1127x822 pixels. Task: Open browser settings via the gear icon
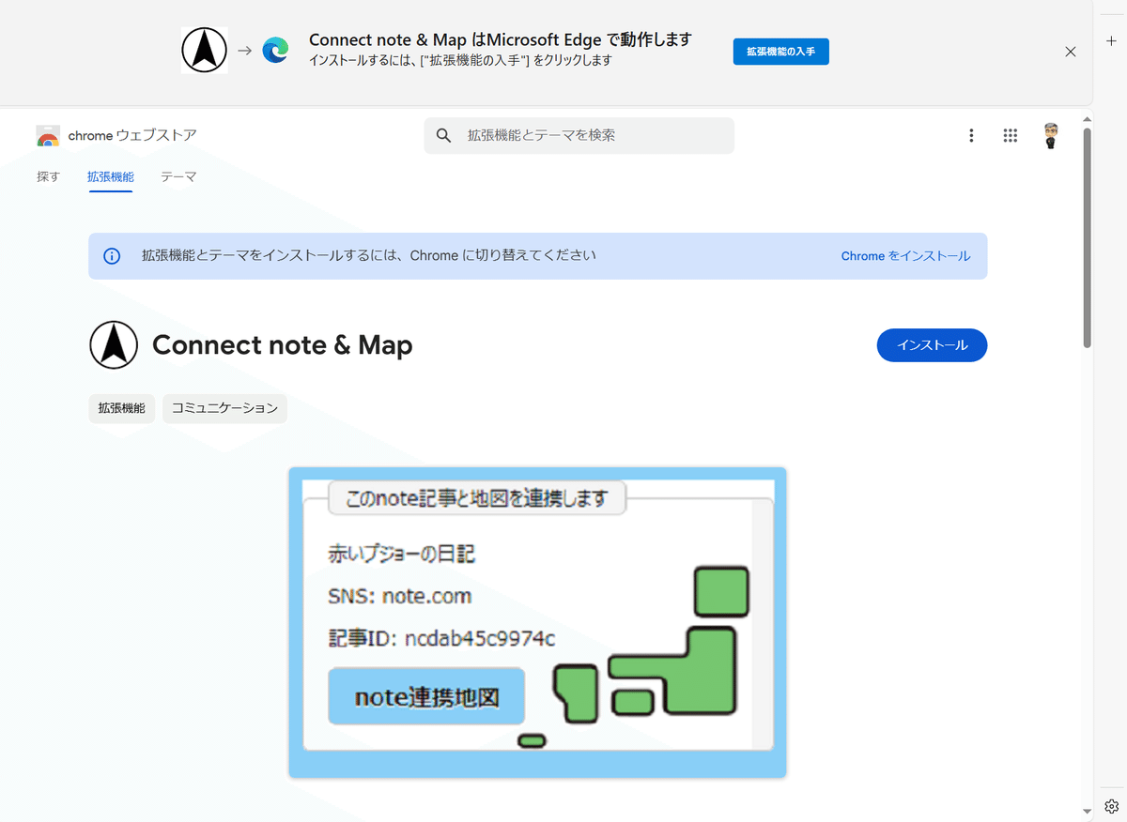(1112, 805)
